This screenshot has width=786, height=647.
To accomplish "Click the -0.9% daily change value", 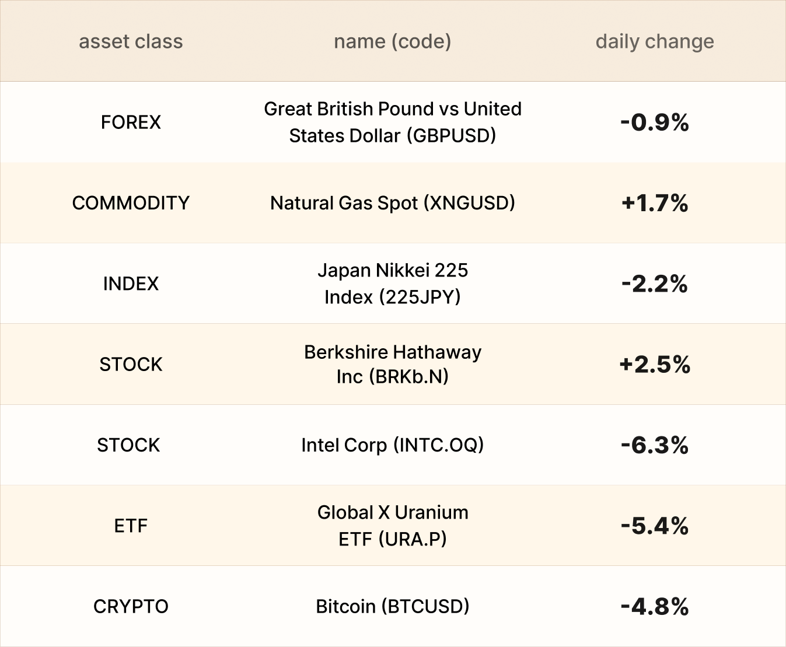I will (654, 122).
